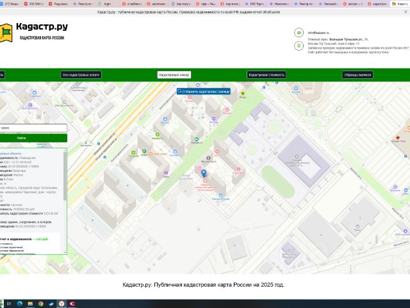Viewport: 410px width, 308px height.
Task: Click the green Найти search button
Action: click(33, 138)
